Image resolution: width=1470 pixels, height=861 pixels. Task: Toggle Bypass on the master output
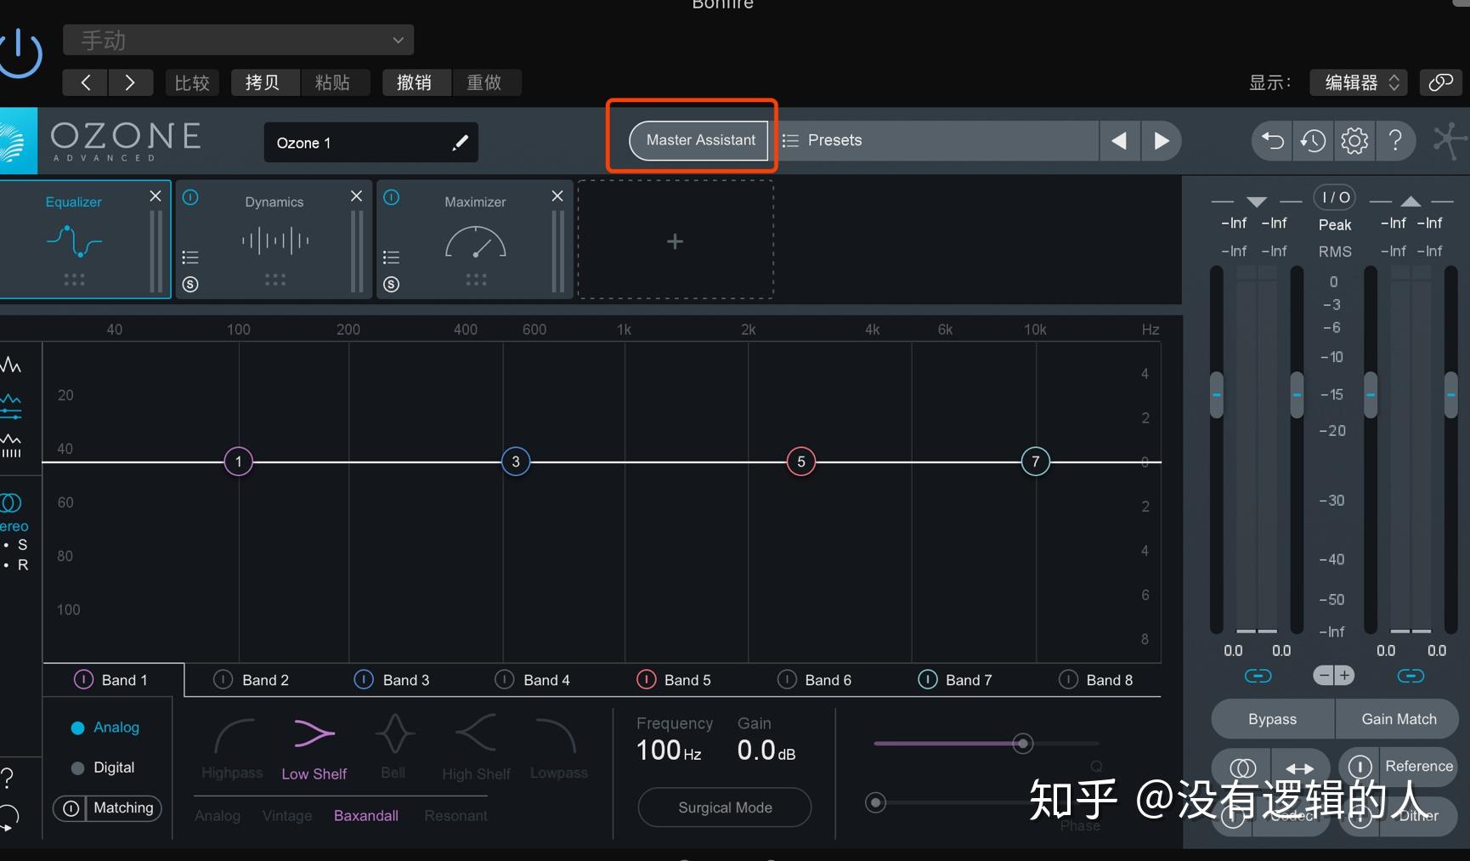pos(1271,718)
